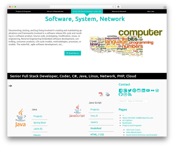
Task: Open the Mirrors & Repositories menu
Action: click(x=55, y=11)
